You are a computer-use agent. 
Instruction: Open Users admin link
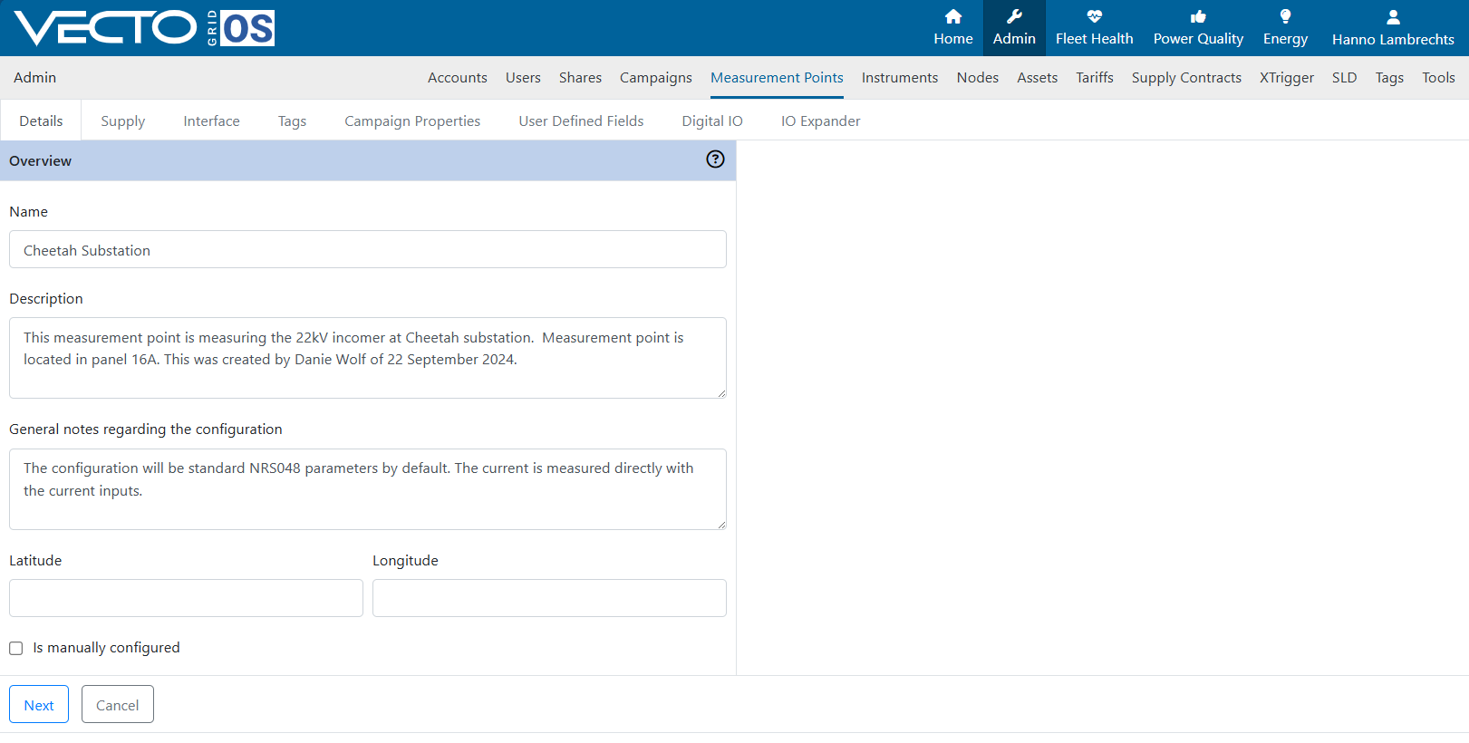pyautogui.click(x=523, y=78)
